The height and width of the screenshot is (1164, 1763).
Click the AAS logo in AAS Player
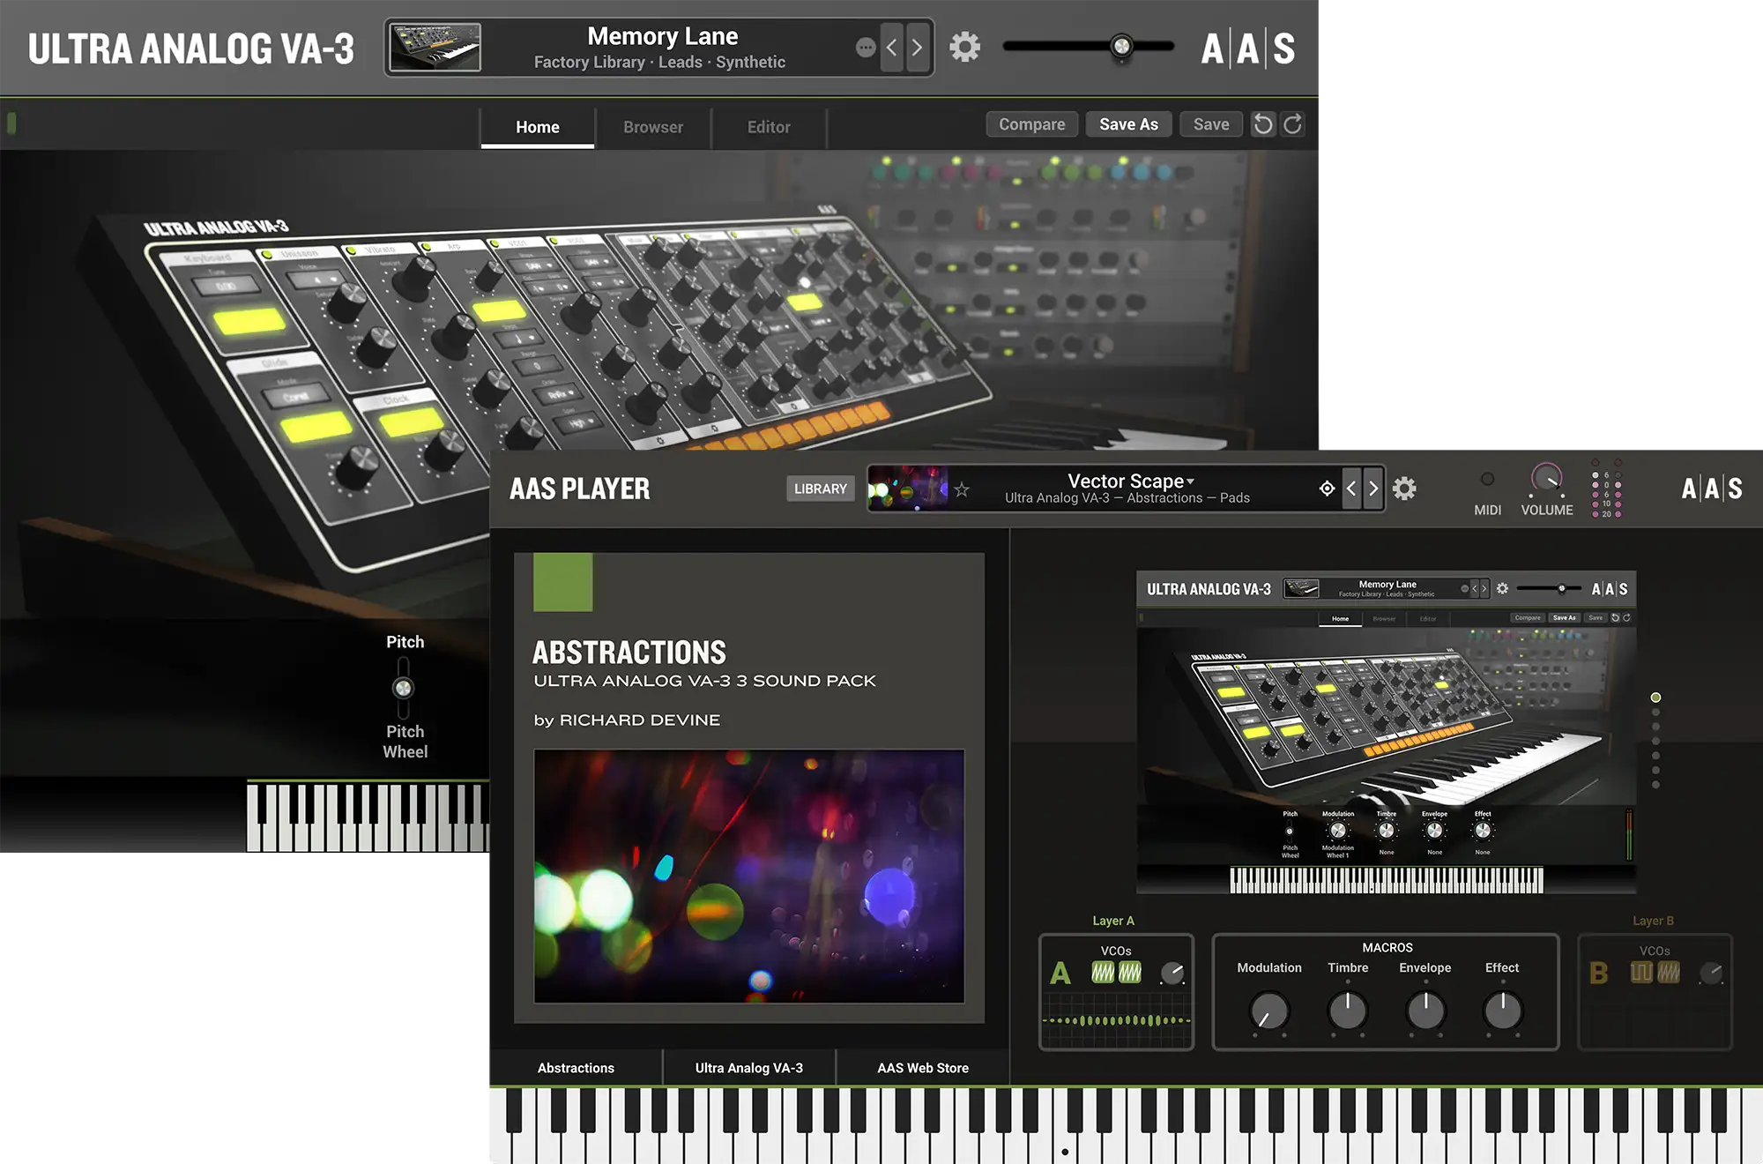click(1711, 489)
